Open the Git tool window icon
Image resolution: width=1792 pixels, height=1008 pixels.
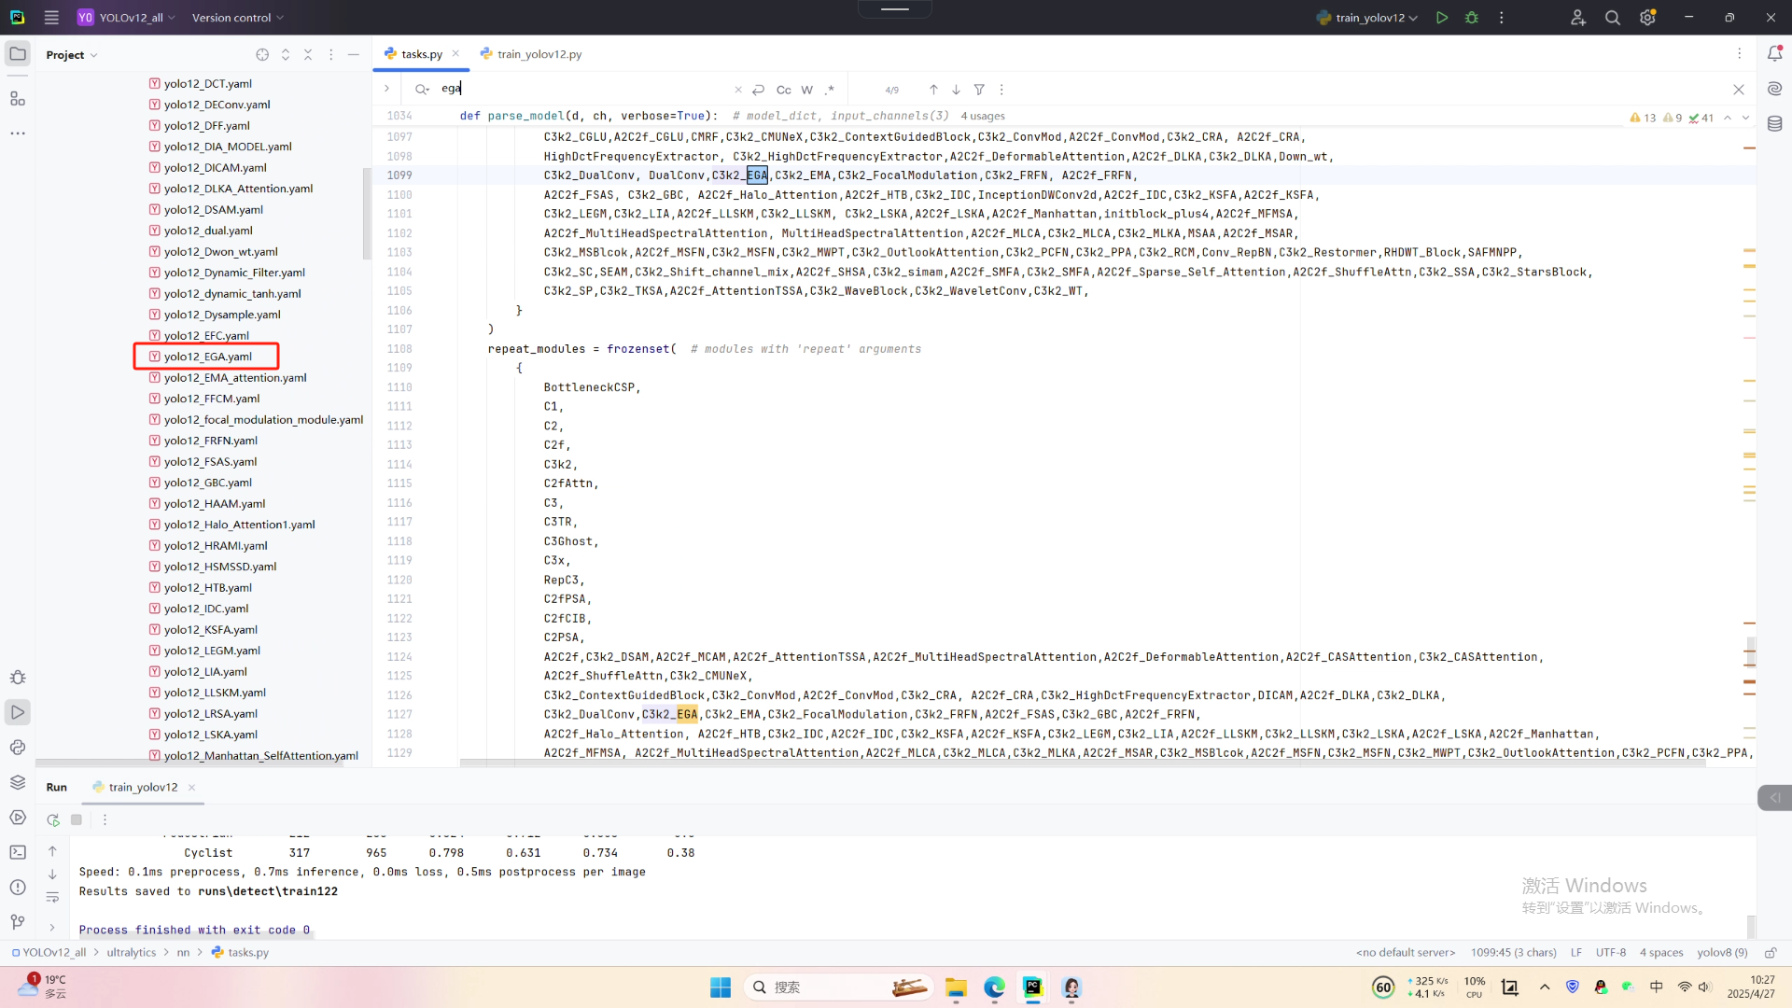point(18,922)
